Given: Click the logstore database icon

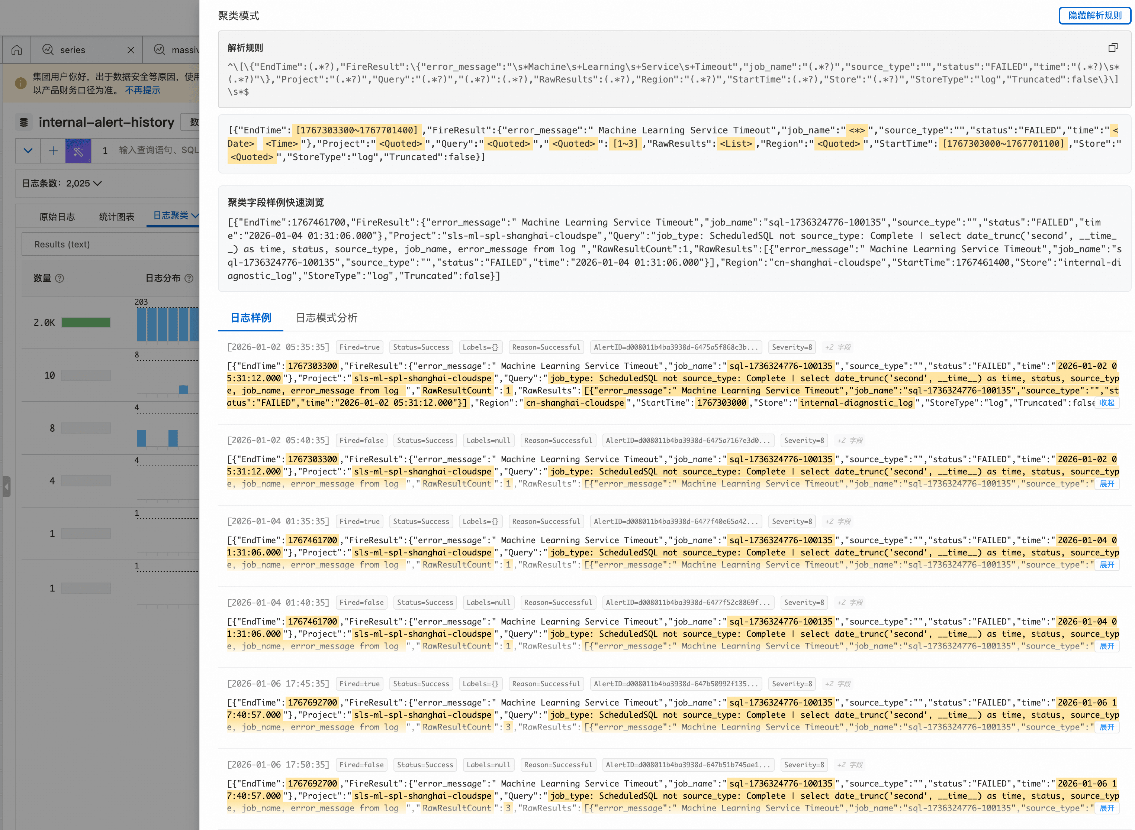Looking at the screenshot, I should [x=24, y=122].
